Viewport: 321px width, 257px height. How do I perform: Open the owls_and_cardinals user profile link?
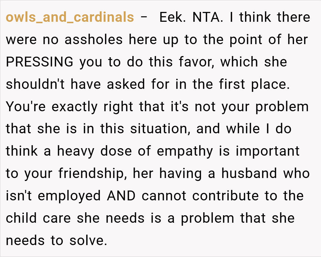coord(70,18)
